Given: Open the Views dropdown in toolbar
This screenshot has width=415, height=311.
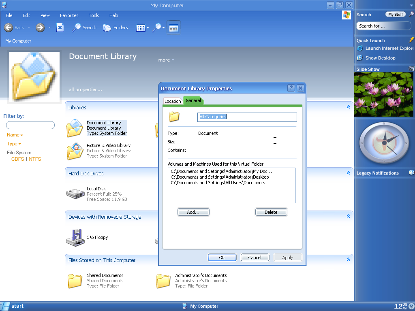Looking at the screenshot, I should [x=142, y=28].
